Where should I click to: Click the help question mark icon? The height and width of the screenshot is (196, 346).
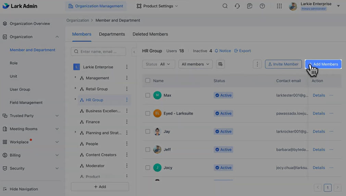click(262, 6)
